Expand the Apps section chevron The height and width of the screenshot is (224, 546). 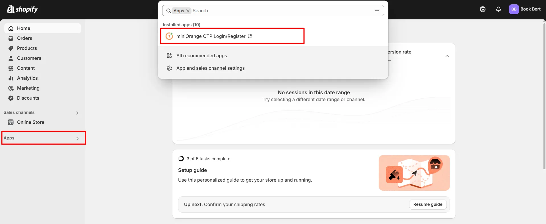click(x=77, y=139)
